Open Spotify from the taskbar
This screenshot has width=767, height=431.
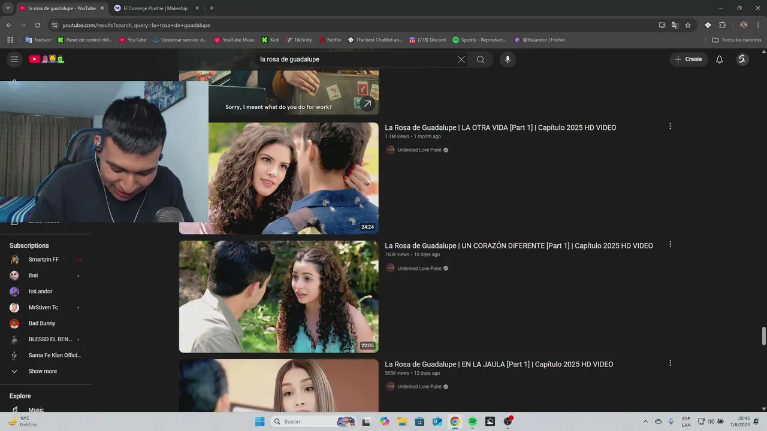coord(472,421)
